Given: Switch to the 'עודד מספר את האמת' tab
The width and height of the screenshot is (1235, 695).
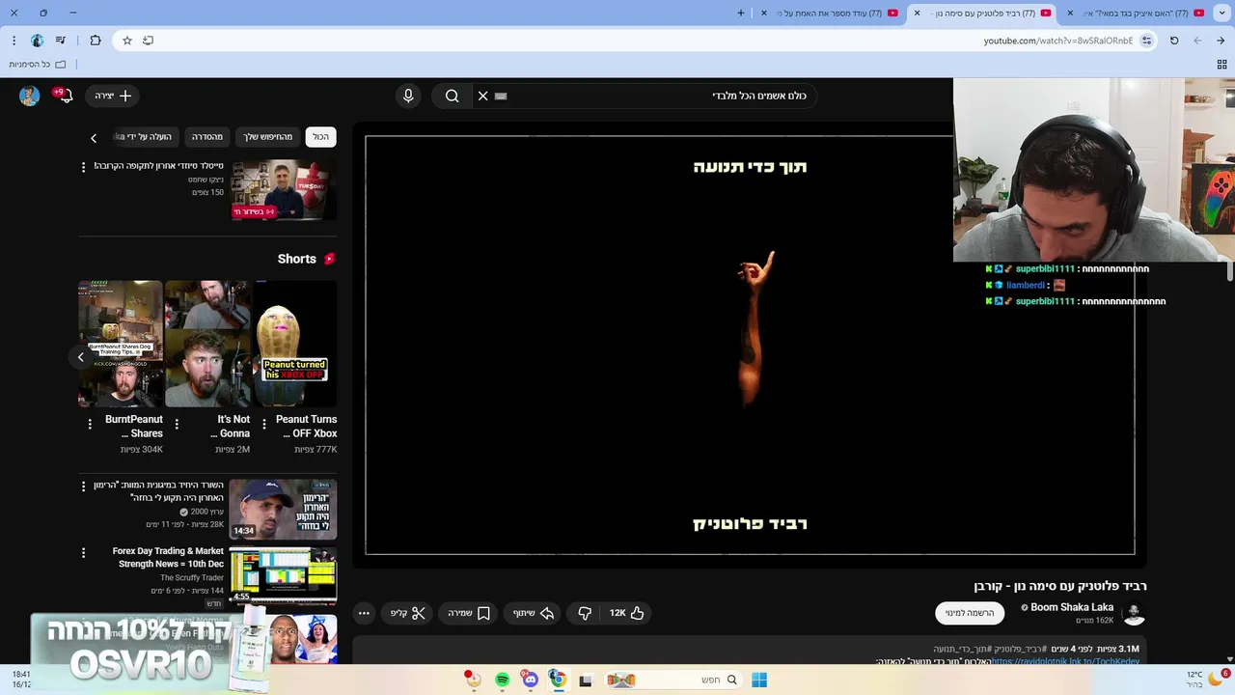Looking at the screenshot, I should (831, 13).
